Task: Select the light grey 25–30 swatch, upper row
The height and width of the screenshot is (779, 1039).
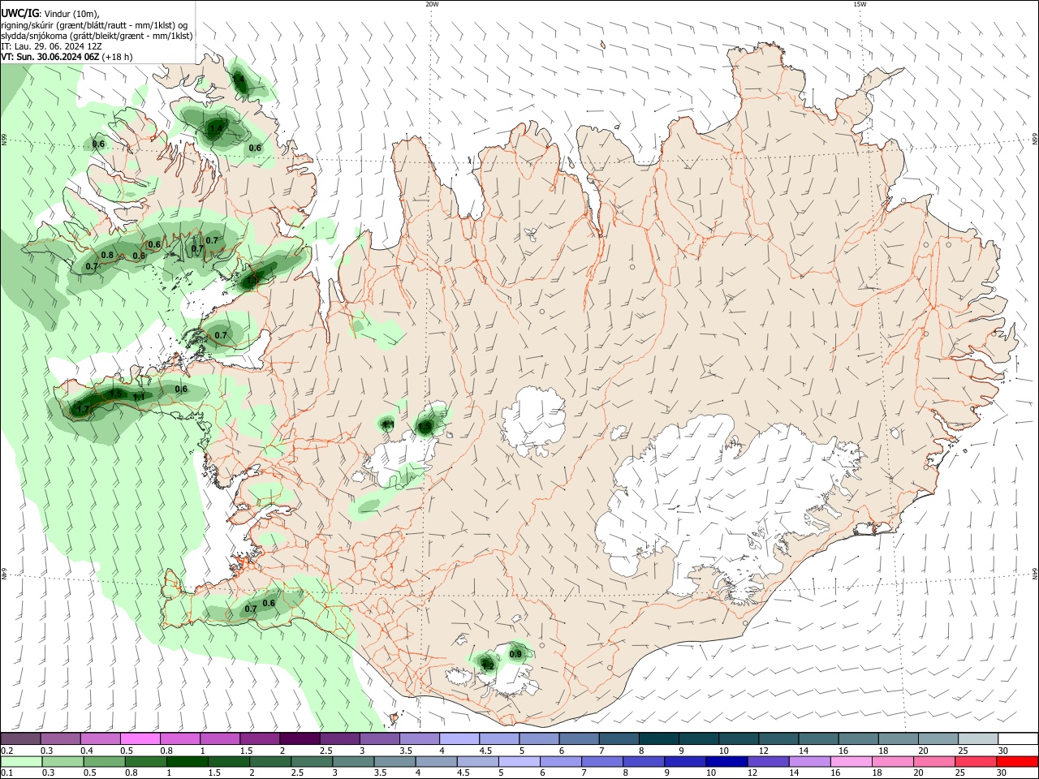Action: [978, 739]
